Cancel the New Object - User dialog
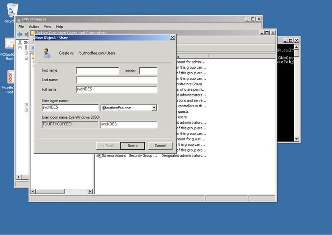 click(x=160, y=146)
